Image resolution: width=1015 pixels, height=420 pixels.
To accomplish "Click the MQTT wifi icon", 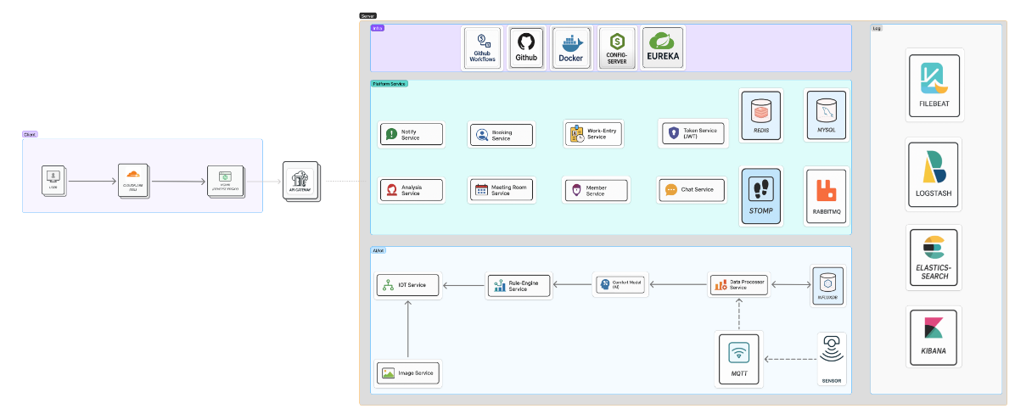I will click(739, 352).
